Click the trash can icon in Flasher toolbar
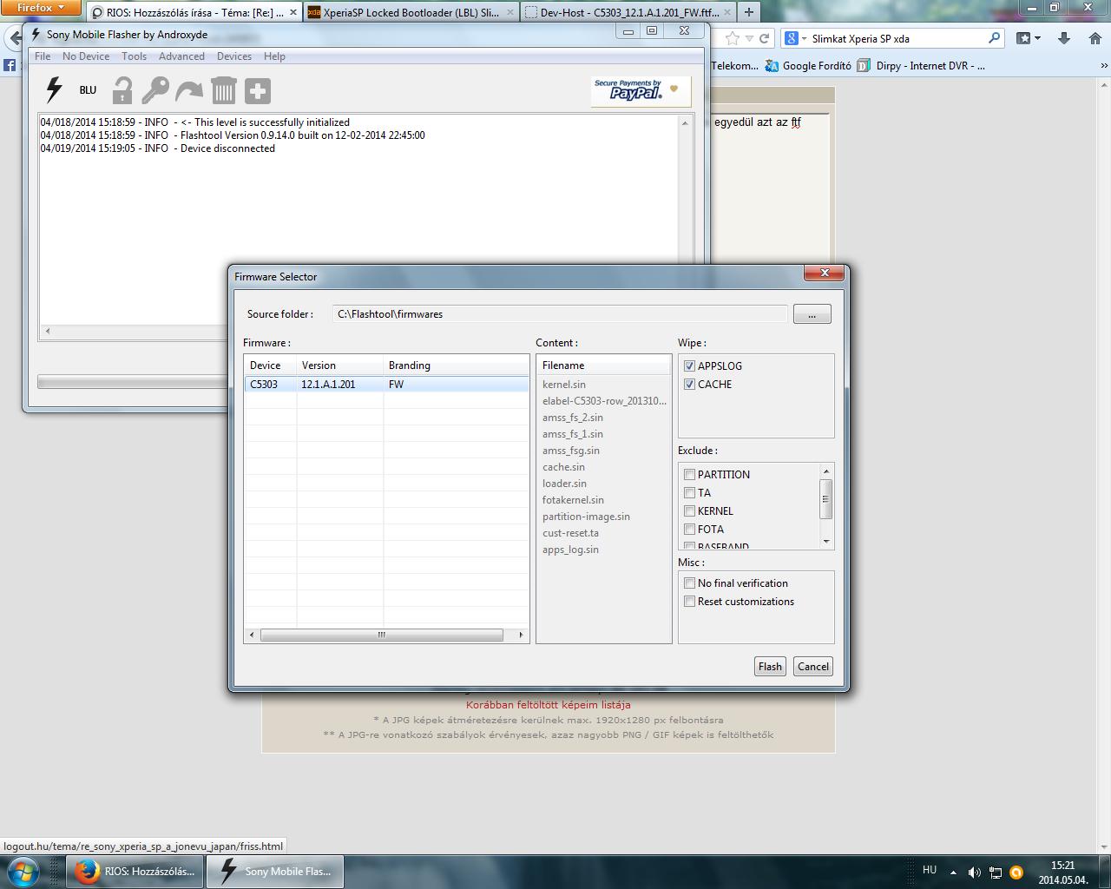This screenshot has height=889, width=1111. point(223,90)
